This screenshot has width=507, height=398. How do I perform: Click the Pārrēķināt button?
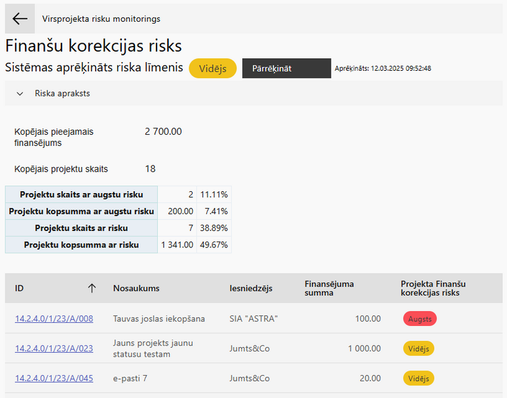pyautogui.click(x=286, y=68)
